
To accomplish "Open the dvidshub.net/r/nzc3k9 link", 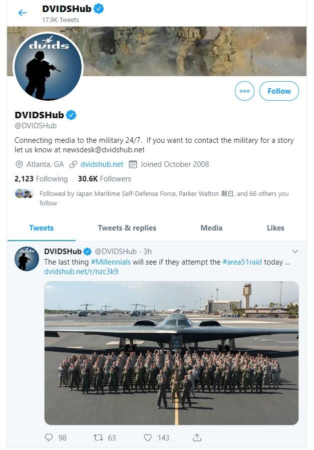I will (x=81, y=272).
